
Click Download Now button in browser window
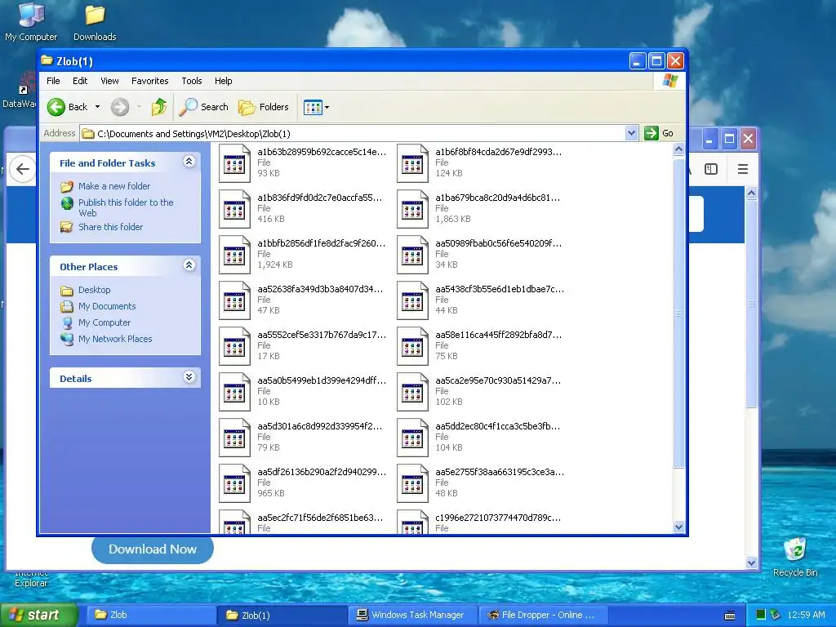coord(153,549)
